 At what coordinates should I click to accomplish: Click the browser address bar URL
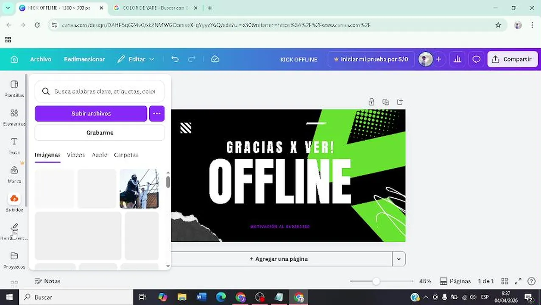(216, 25)
